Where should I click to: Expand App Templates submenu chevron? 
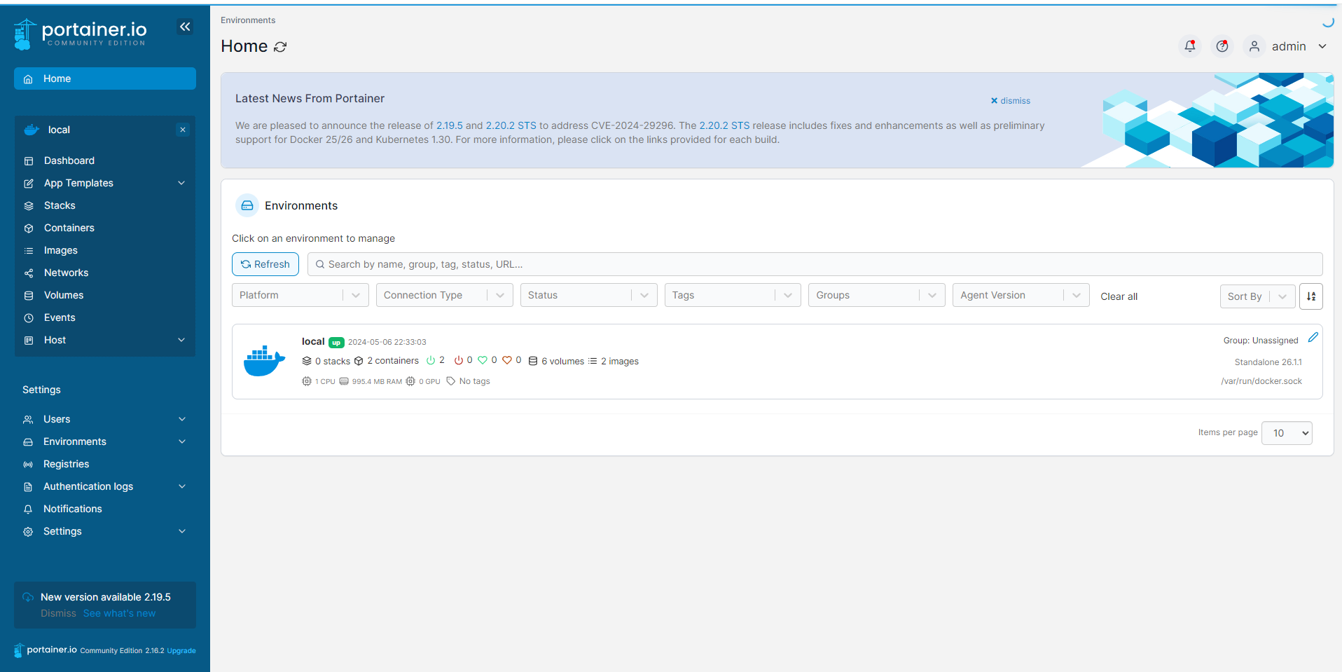[181, 183]
